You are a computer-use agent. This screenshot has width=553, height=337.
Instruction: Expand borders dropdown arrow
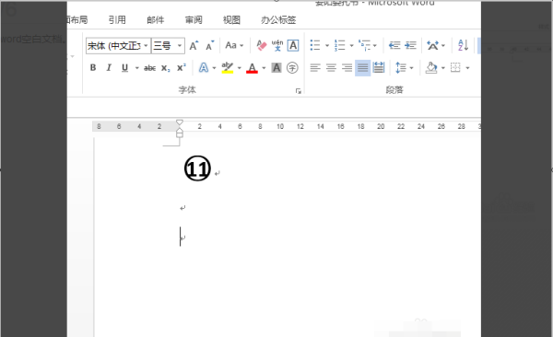click(x=467, y=68)
